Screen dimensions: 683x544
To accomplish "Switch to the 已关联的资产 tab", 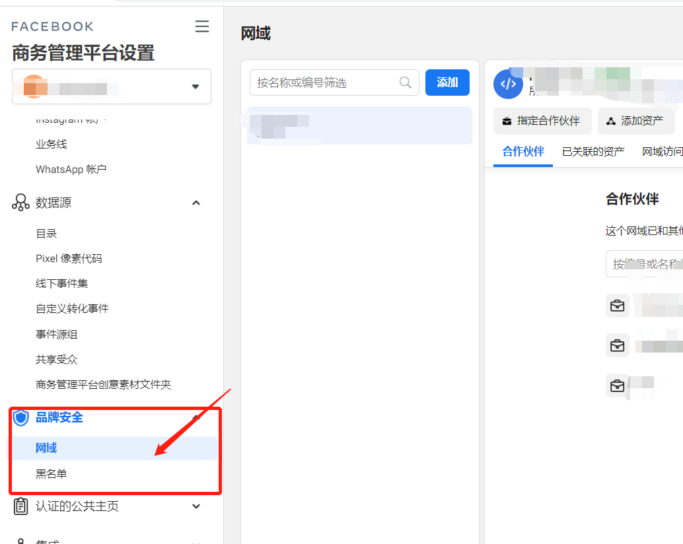I will pyautogui.click(x=593, y=151).
